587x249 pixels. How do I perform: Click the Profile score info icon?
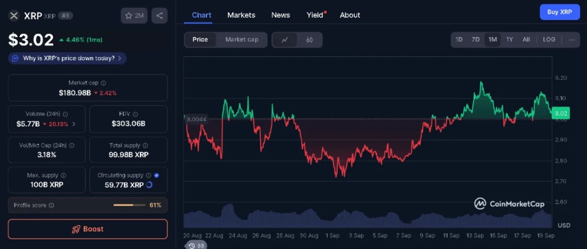coord(52,205)
